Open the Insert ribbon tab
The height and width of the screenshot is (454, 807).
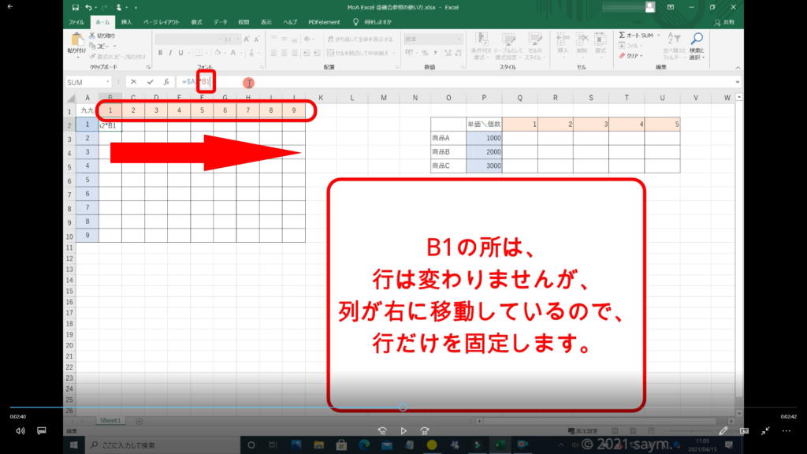coord(126,23)
